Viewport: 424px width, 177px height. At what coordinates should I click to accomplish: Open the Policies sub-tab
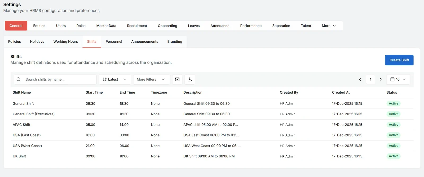point(15,42)
